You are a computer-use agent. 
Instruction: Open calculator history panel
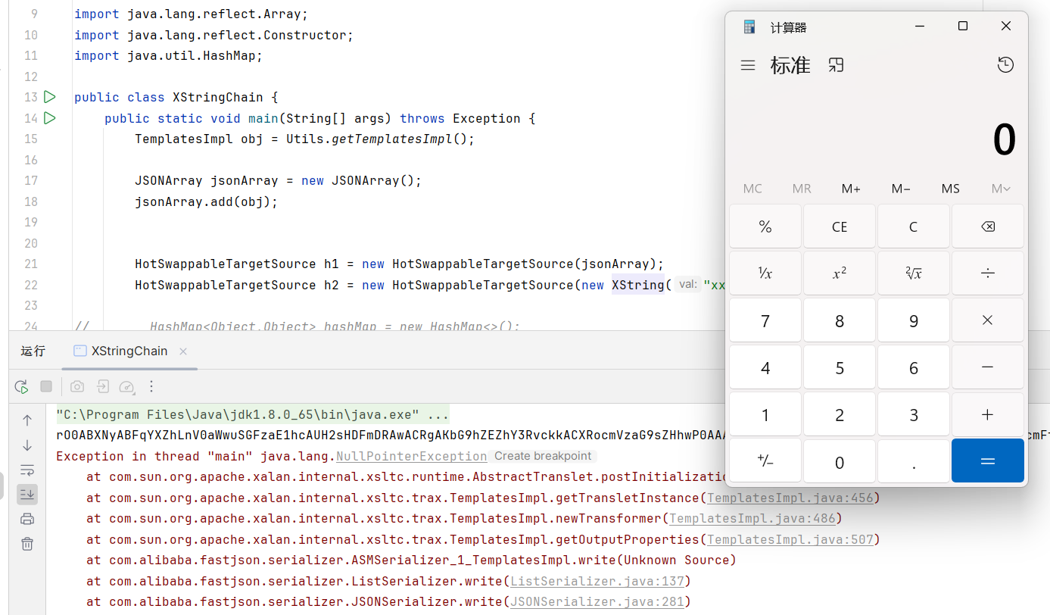click(x=1005, y=65)
